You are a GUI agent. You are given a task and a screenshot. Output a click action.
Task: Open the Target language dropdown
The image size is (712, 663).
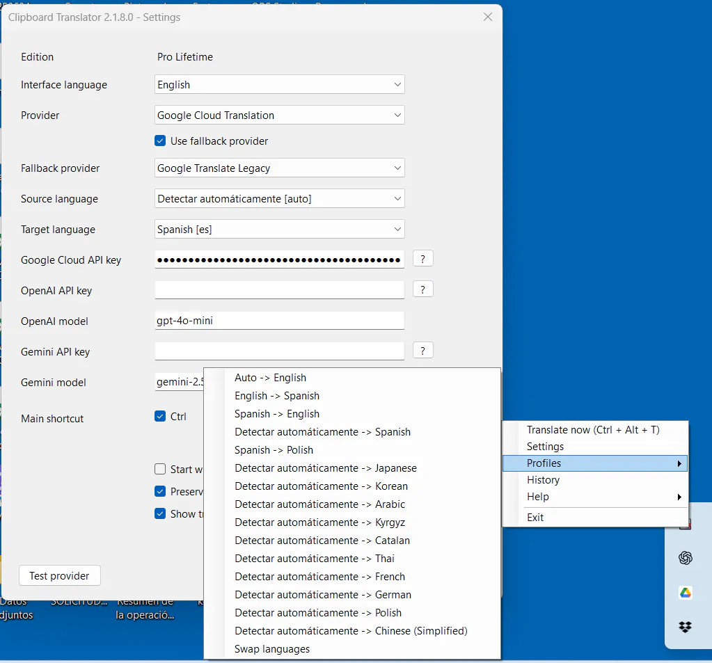[279, 229]
